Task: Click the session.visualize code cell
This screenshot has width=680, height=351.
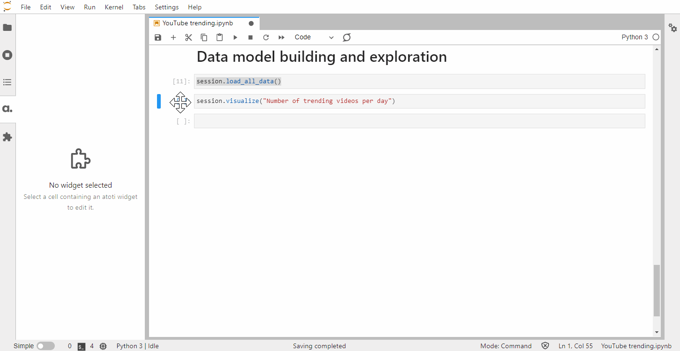Action: [419, 101]
